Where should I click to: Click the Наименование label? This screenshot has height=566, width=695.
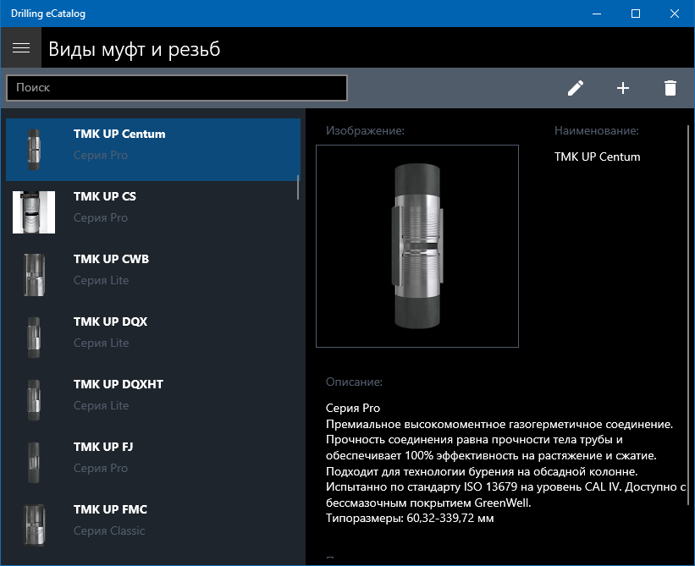click(x=597, y=130)
